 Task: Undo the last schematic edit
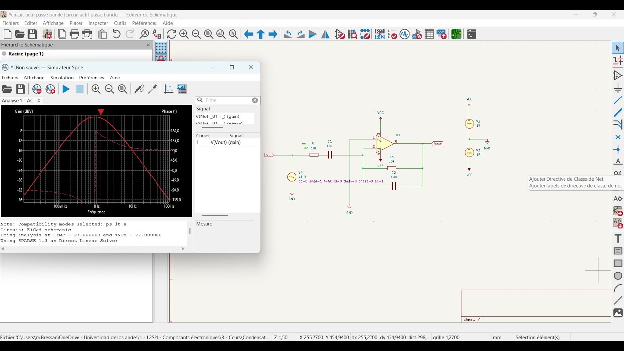click(117, 34)
